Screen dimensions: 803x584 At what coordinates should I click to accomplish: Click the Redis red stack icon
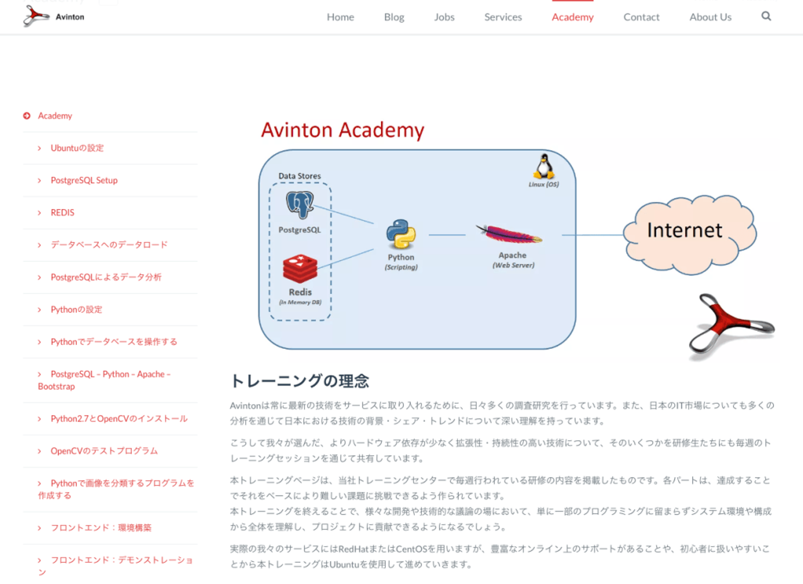coord(300,269)
